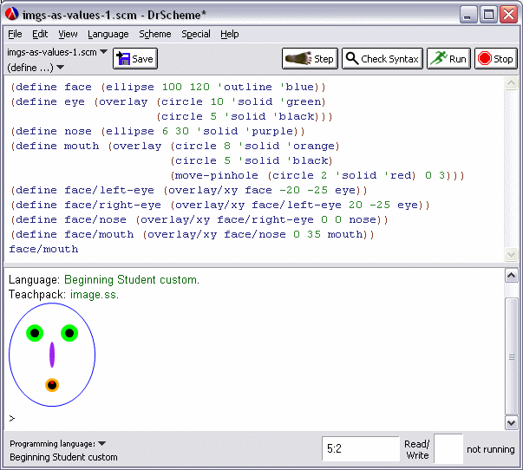This screenshot has height=470, width=523.
Task: Open the Programming language dropdown arrow
Action: tap(102, 444)
